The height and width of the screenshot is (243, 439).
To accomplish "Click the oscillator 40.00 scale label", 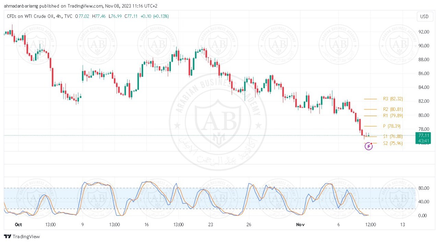I will (424, 202).
